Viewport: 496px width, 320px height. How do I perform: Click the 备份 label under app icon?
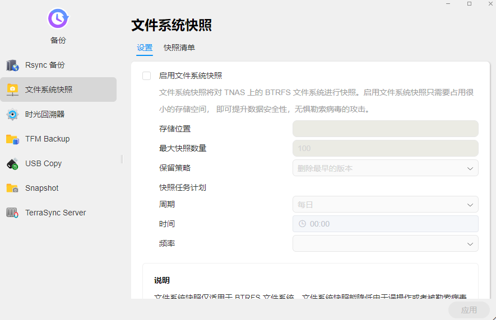(x=58, y=40)
